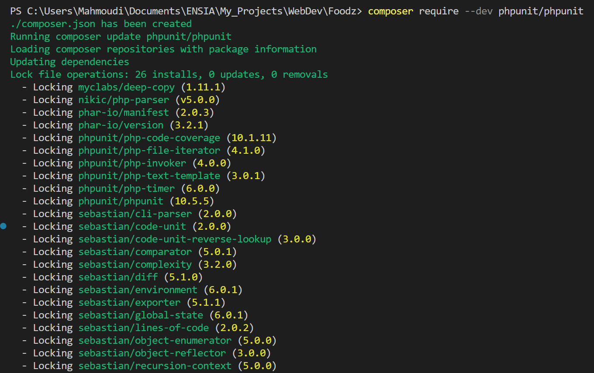Click 'sebastian/comparator' package name
594x373 pixels.
(x=135, y=252)
